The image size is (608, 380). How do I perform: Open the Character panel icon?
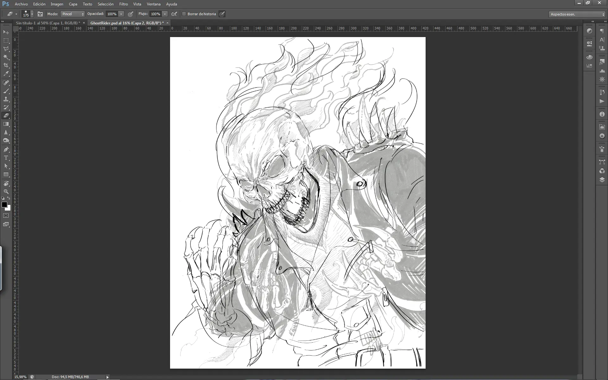click(602, 40)
